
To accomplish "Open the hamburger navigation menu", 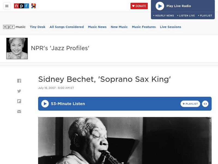I will (x=7, y=6).
